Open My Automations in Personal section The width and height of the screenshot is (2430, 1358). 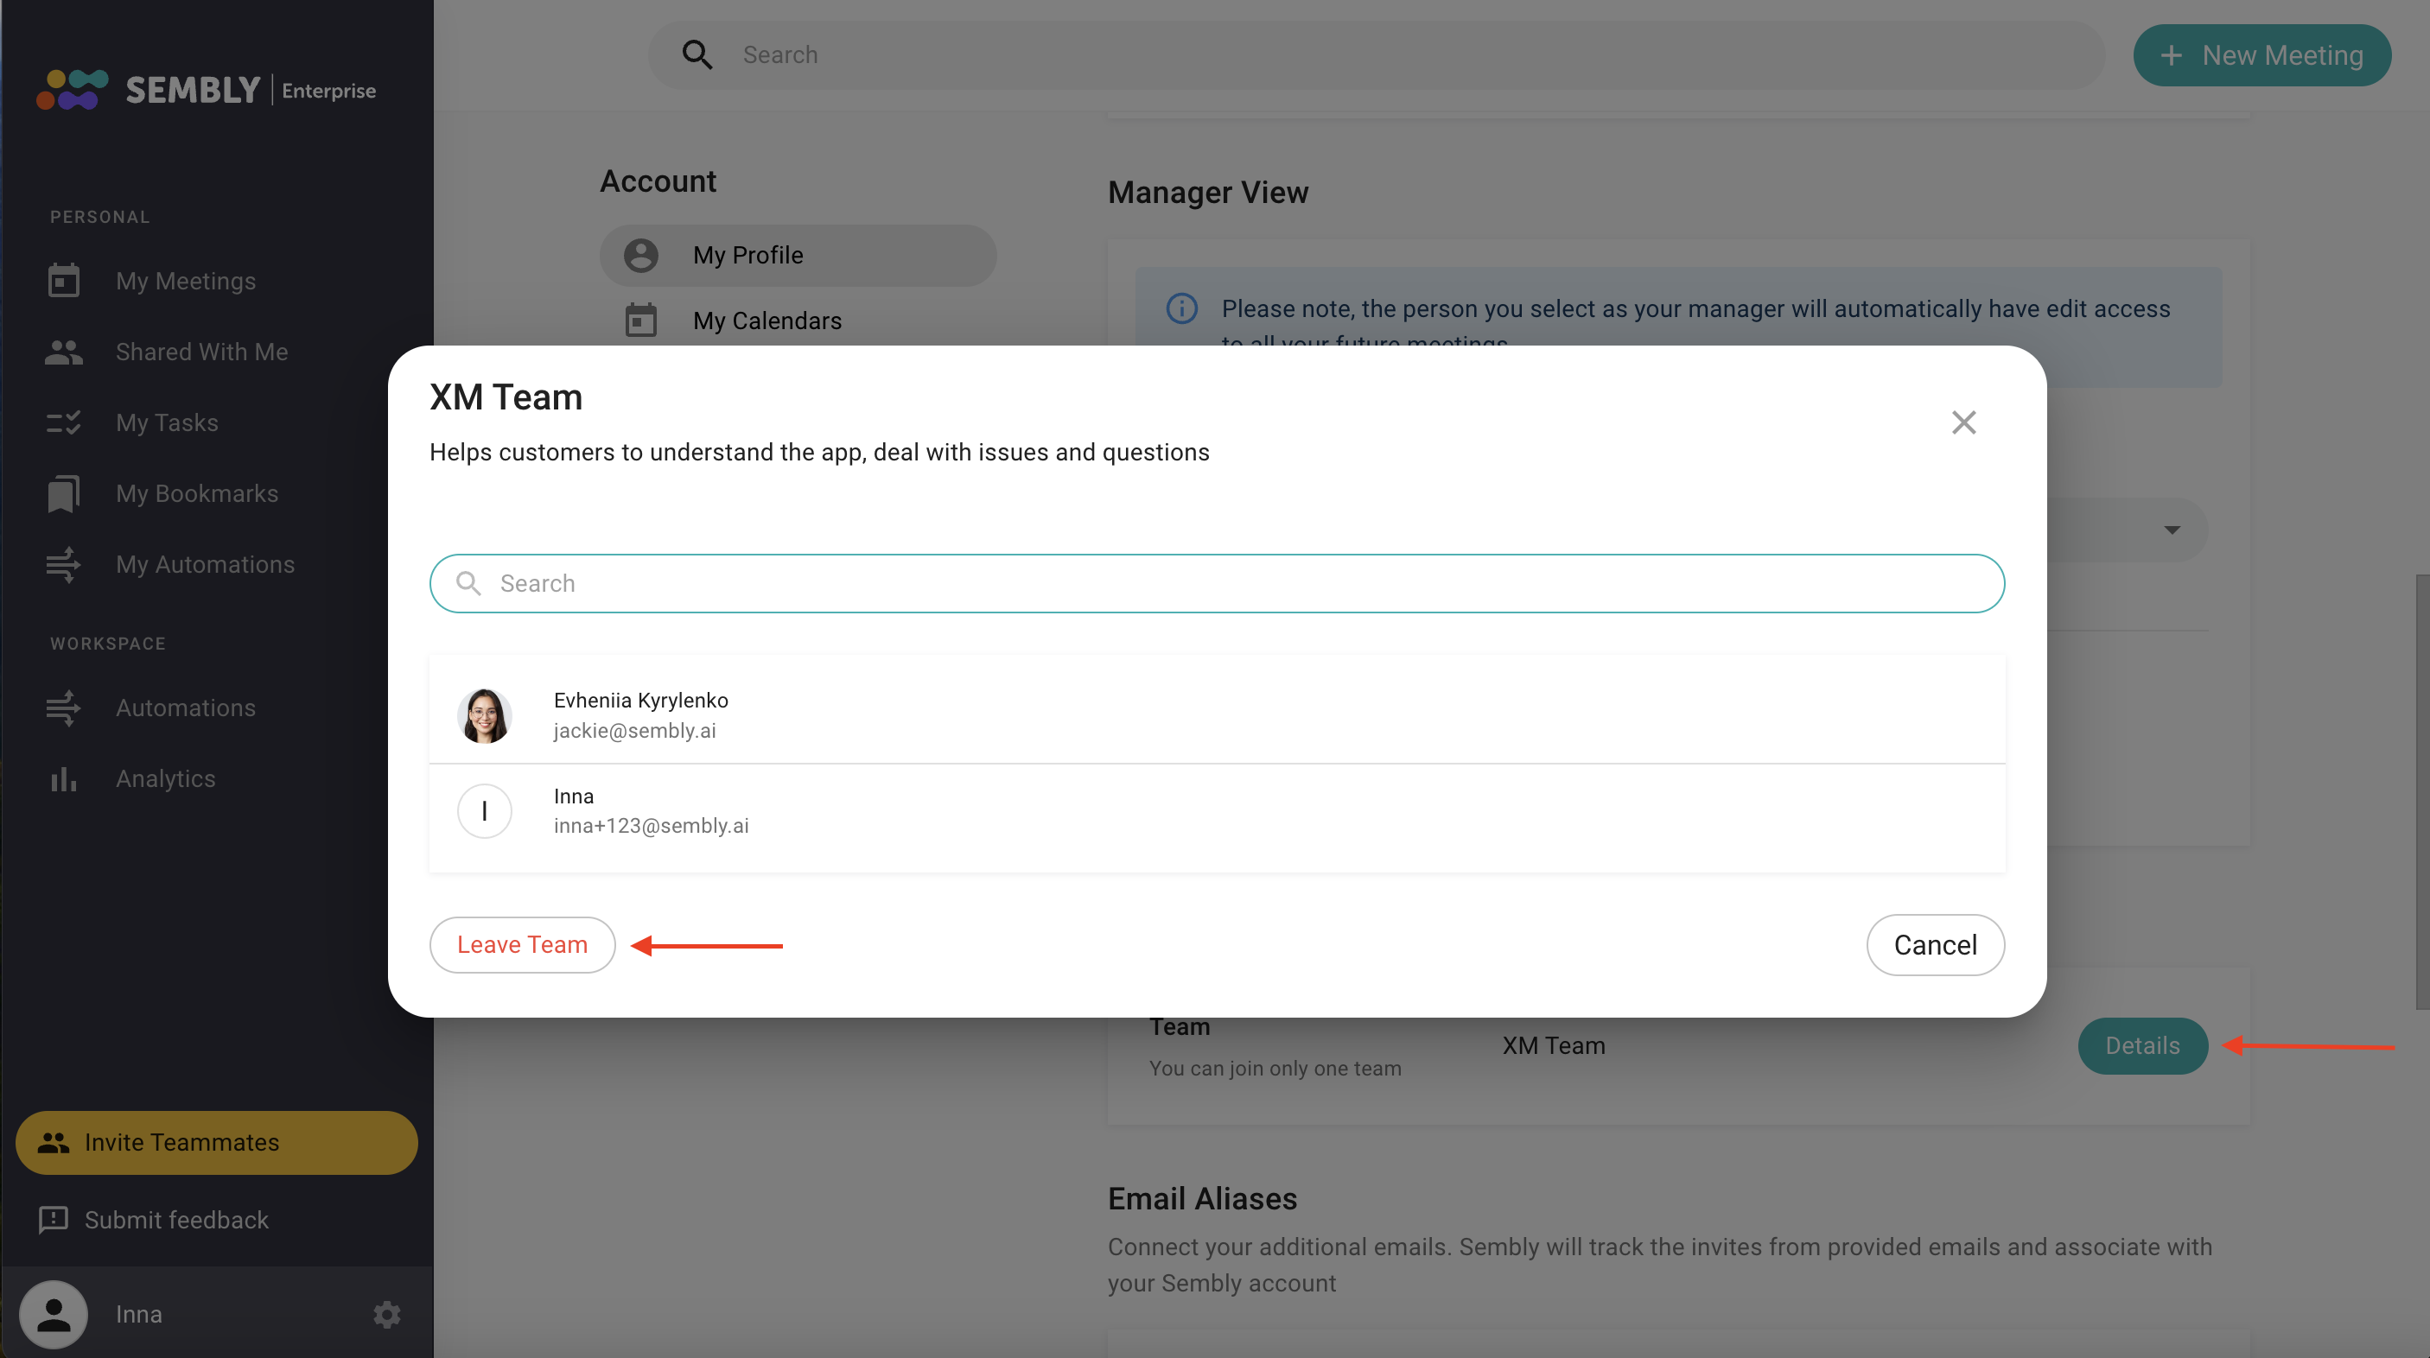point(205,564)
